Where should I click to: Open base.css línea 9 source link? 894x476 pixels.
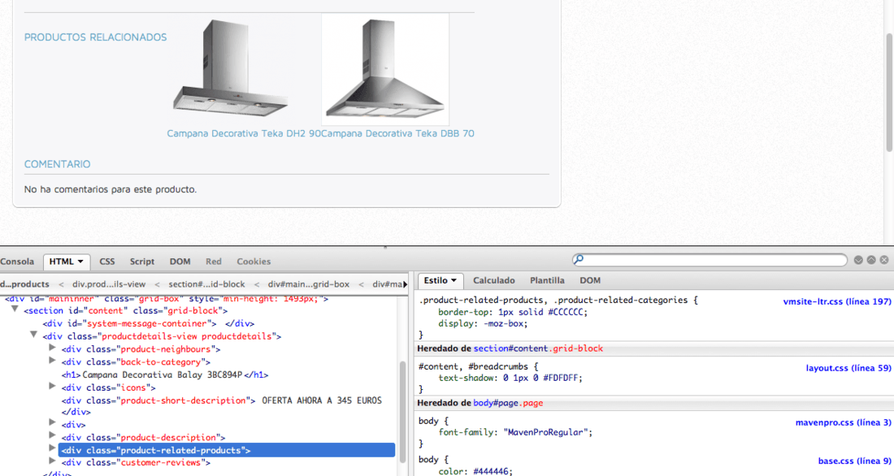pos(855,461)
